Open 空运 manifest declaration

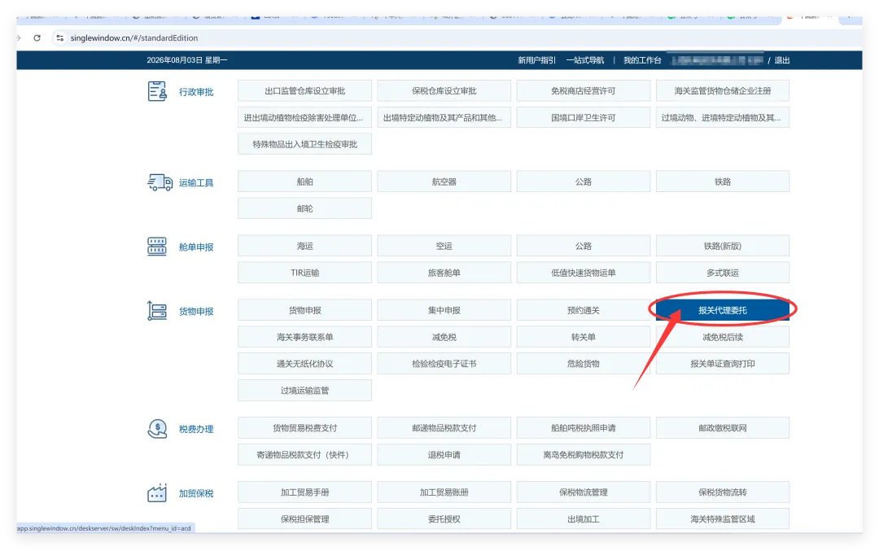click(444, 246)
